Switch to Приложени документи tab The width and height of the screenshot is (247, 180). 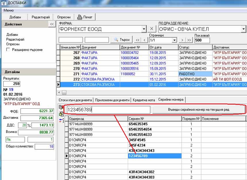[x=112, y=100]
